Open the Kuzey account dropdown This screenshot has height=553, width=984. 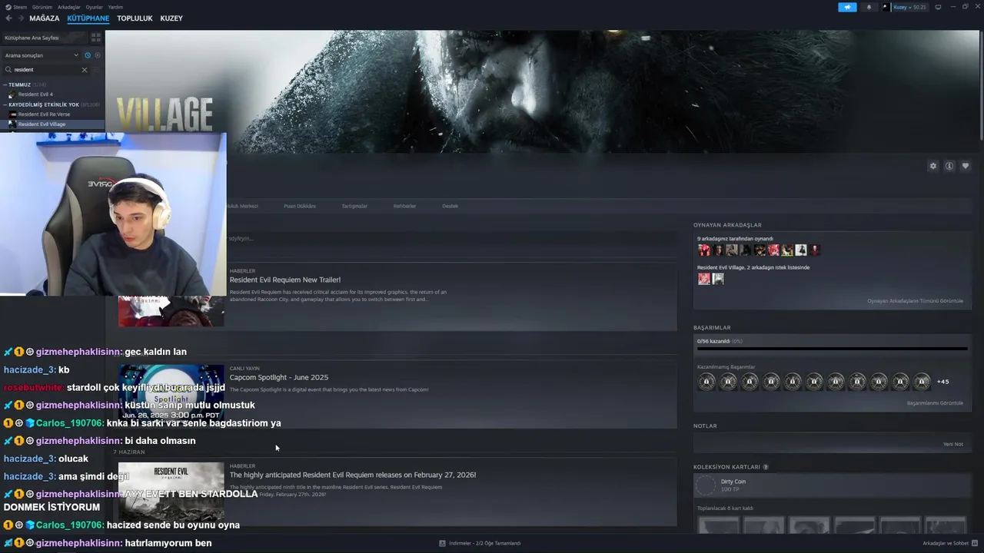(x=904, y=7)
